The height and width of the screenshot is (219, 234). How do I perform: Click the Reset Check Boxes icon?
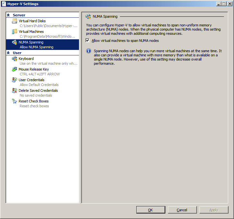[x=15, y=101]
